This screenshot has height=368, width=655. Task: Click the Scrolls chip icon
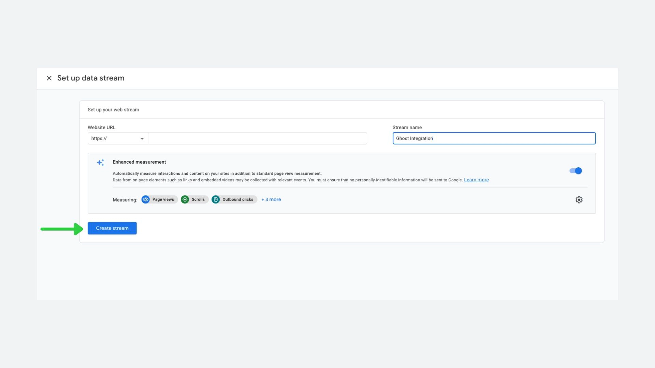(185, 200)
